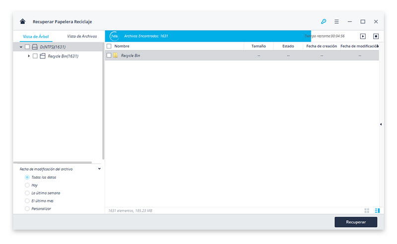Select La última semana radio option

tap(27, 193)
